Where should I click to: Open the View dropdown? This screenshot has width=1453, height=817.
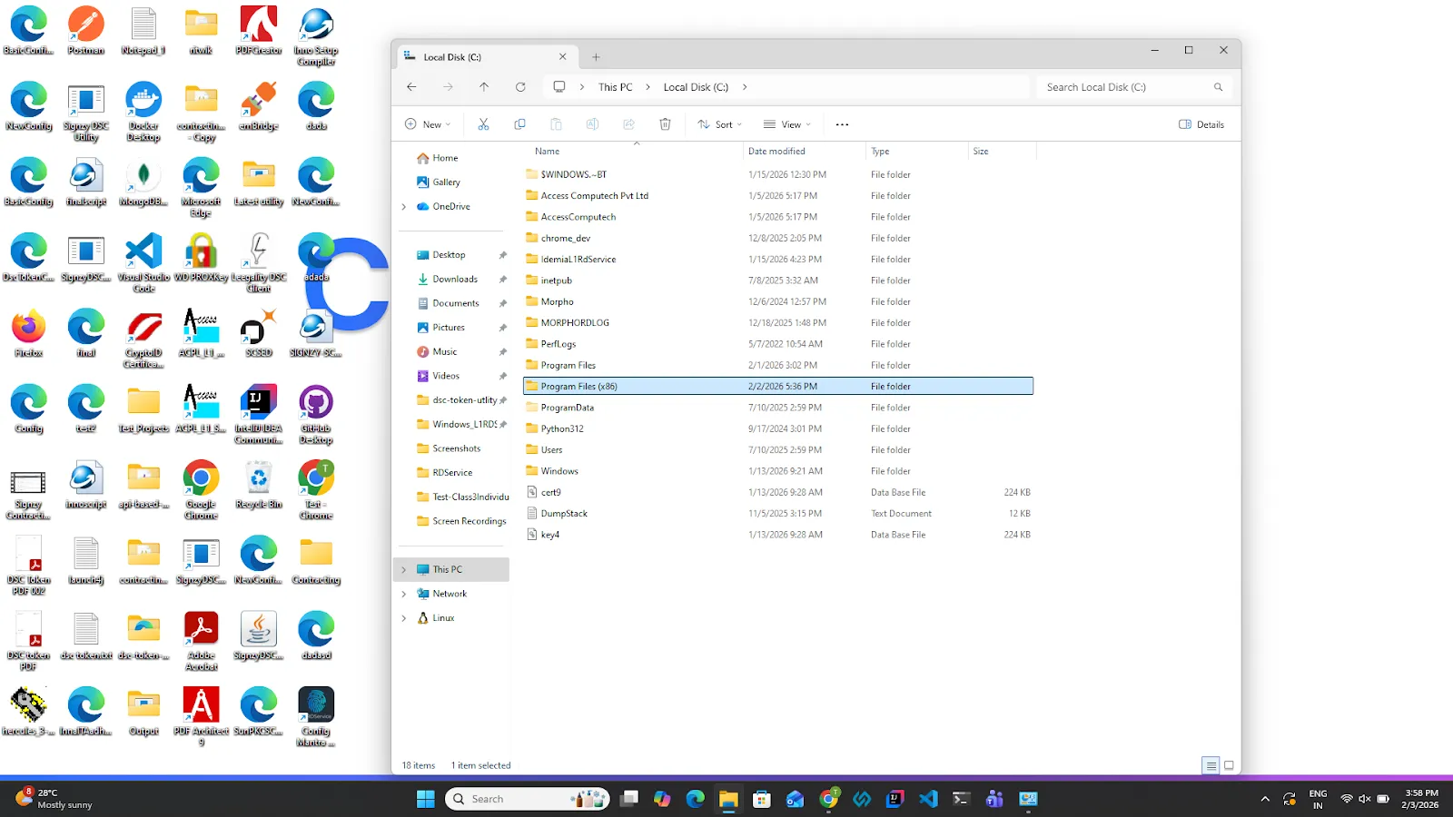pos(787,124)
